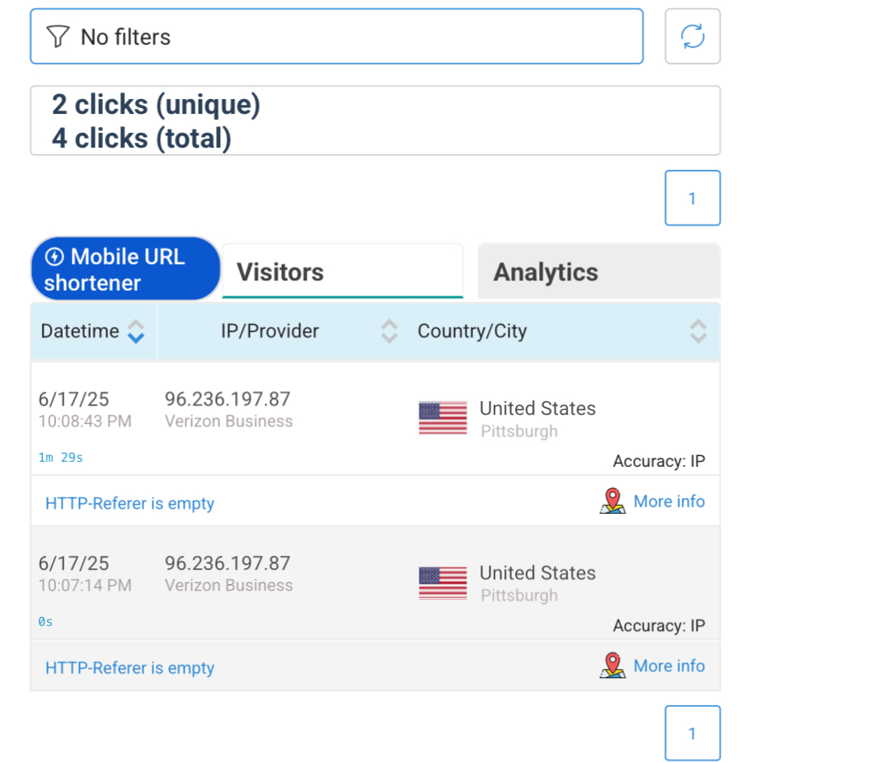Click HTTP-Referer is empty in the first row

coord(130,503)
